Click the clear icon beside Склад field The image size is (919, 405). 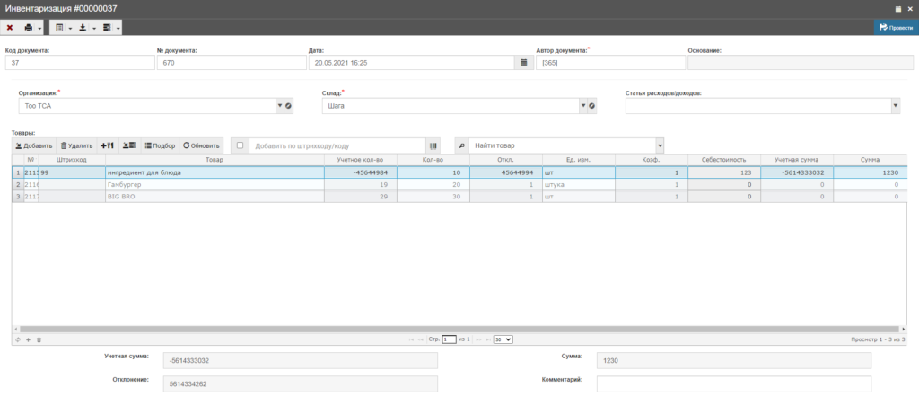click(x=592, y=106)
